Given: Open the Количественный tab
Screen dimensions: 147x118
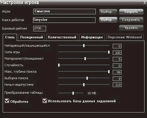Looking at the screenshot, I should coord(62,37).
